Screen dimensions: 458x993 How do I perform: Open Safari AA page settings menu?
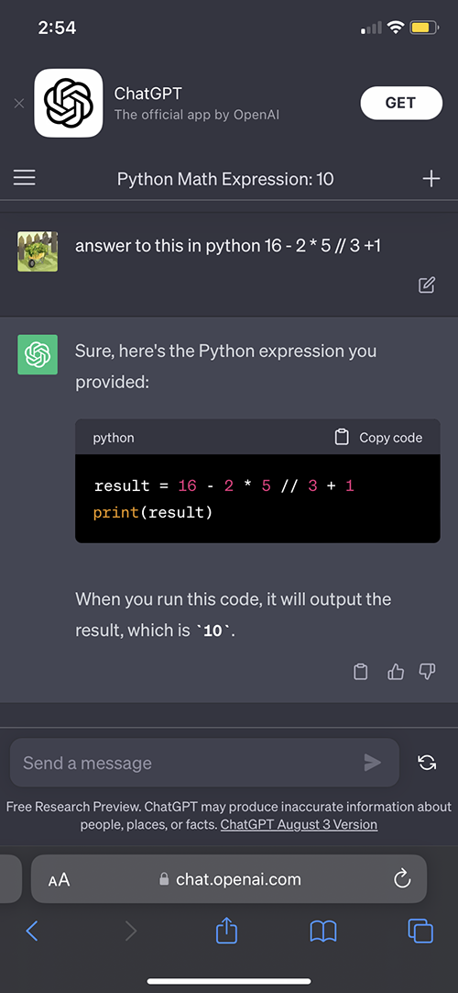click(x=59, y=879)
